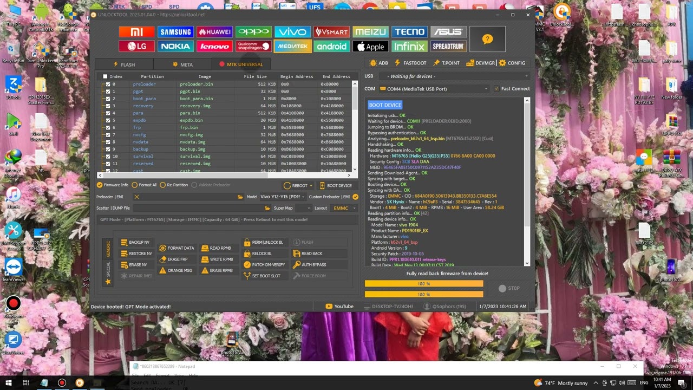Select the MediaTek platform tile
Image resolution: width=693 pixels, height=390 pixels.
(x=292, y=47)
